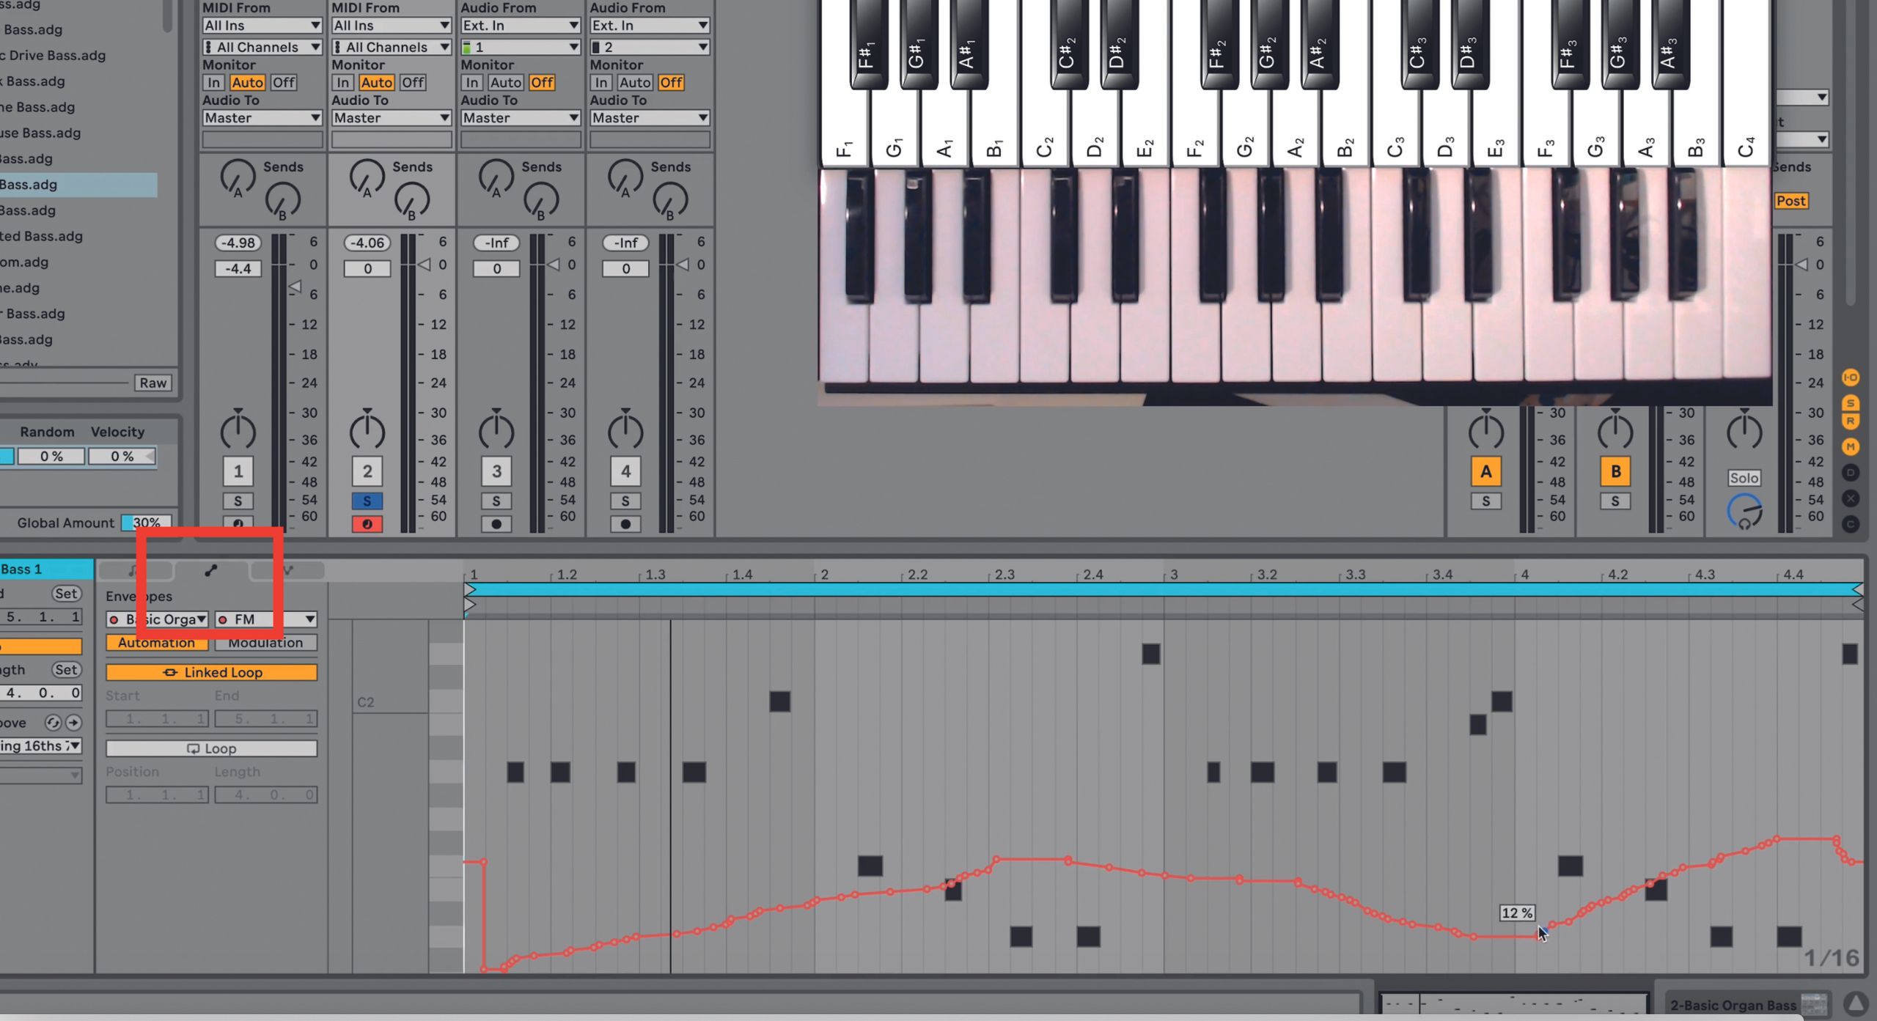Open the Envelopes tab in clip view
Image resolution: width=1877 pixels, height=1021 pixels.
click(x=210, y=570)
